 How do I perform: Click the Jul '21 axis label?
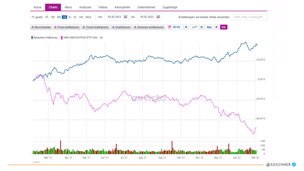tap(124, 158)
